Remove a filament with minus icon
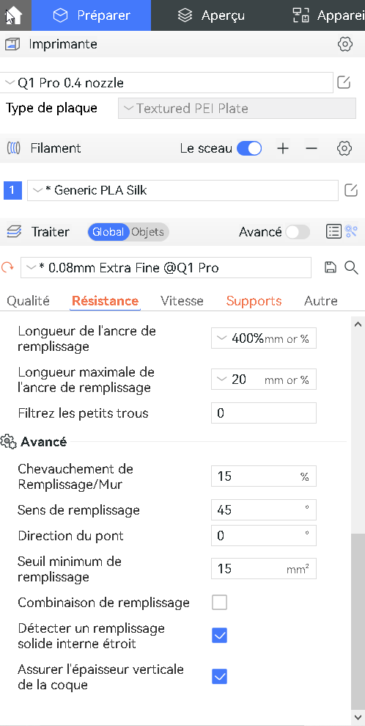This screenshot has height=726, width=365. (312, 148)
